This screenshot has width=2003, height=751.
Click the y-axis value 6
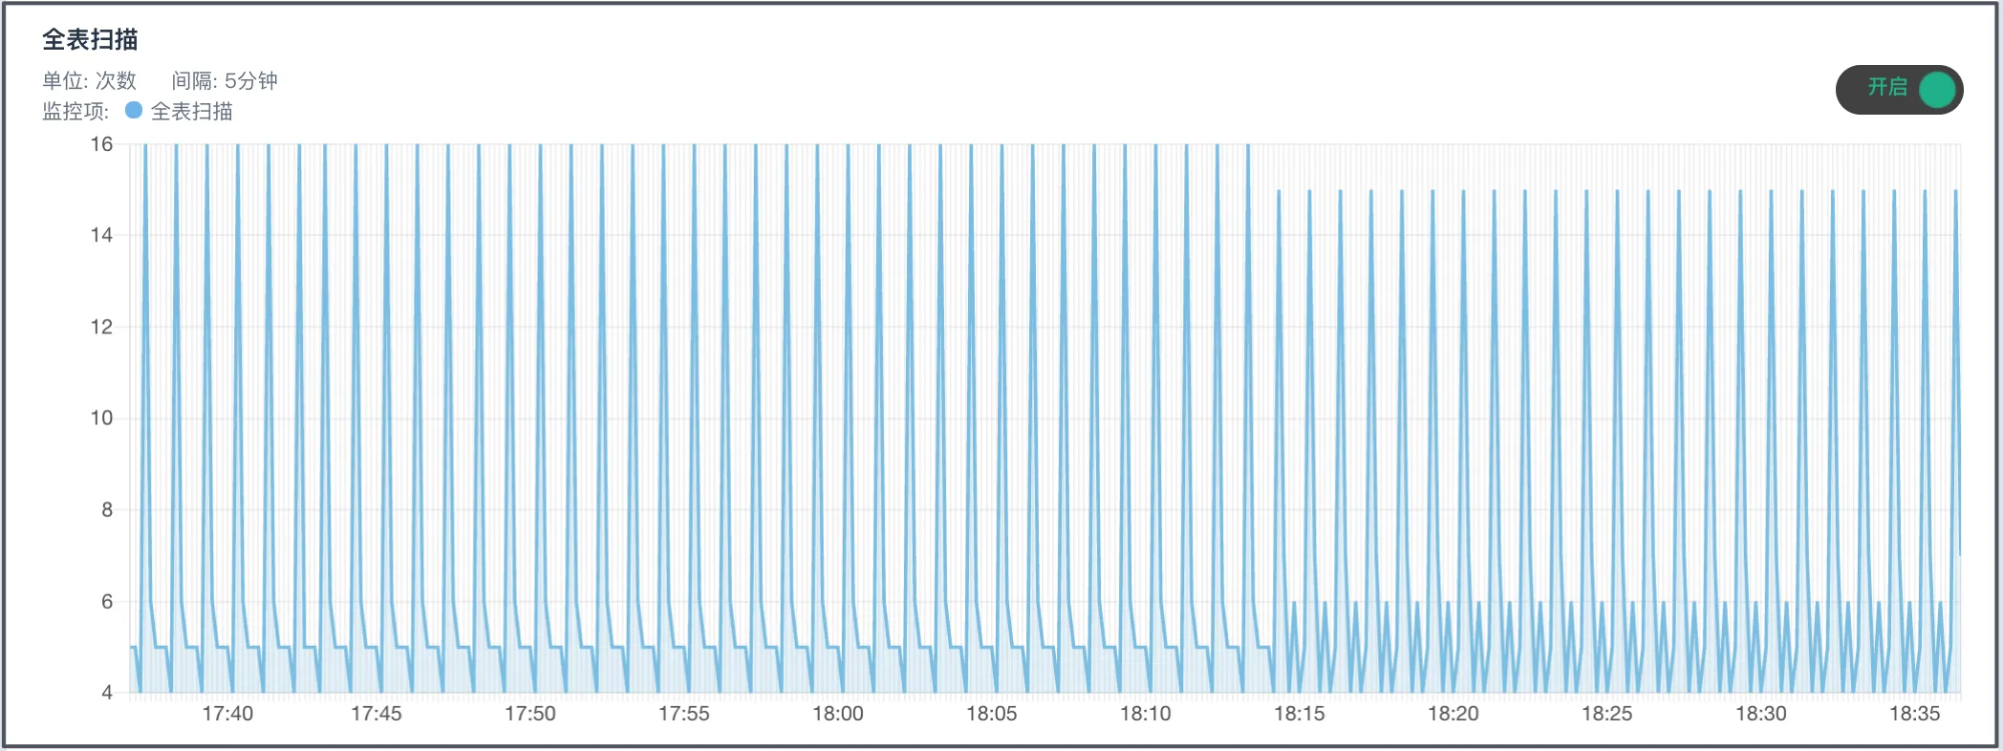[107, 602]
